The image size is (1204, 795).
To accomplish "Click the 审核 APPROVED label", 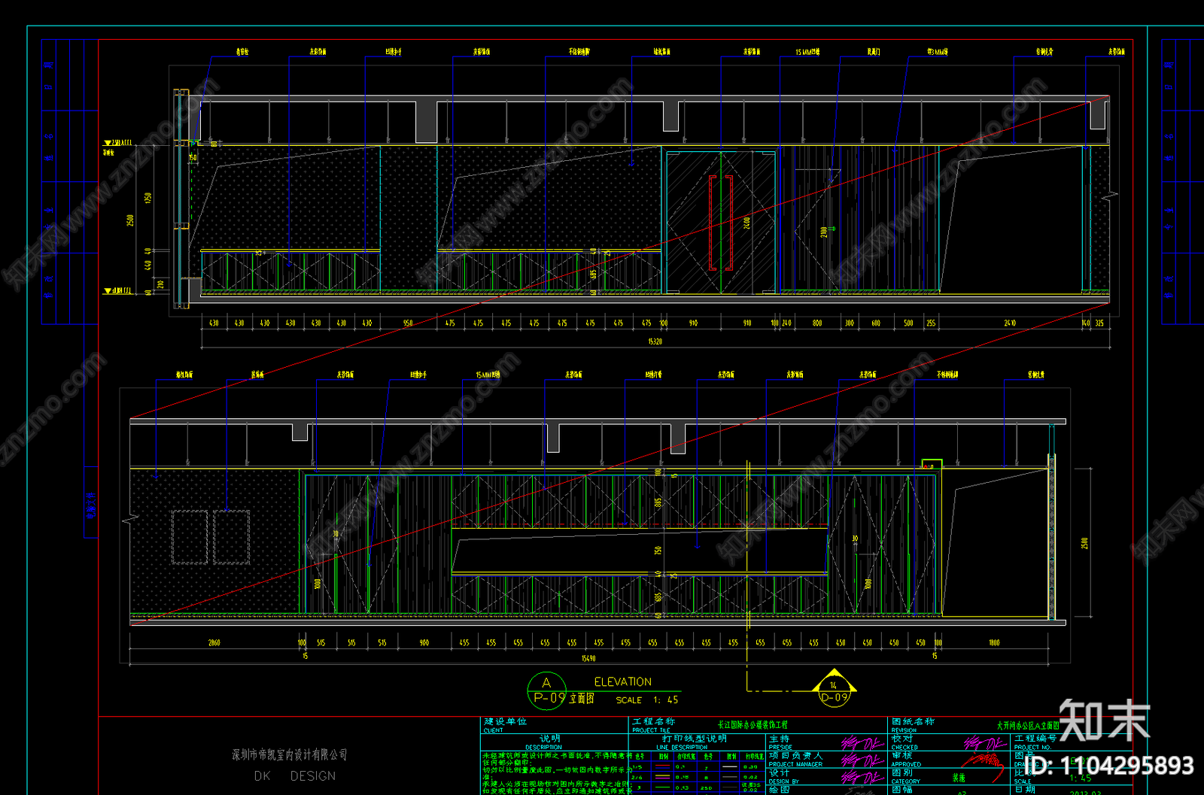I will coord(905,760).
